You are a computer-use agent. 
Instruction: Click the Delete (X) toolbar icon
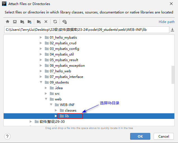point(46,22)
